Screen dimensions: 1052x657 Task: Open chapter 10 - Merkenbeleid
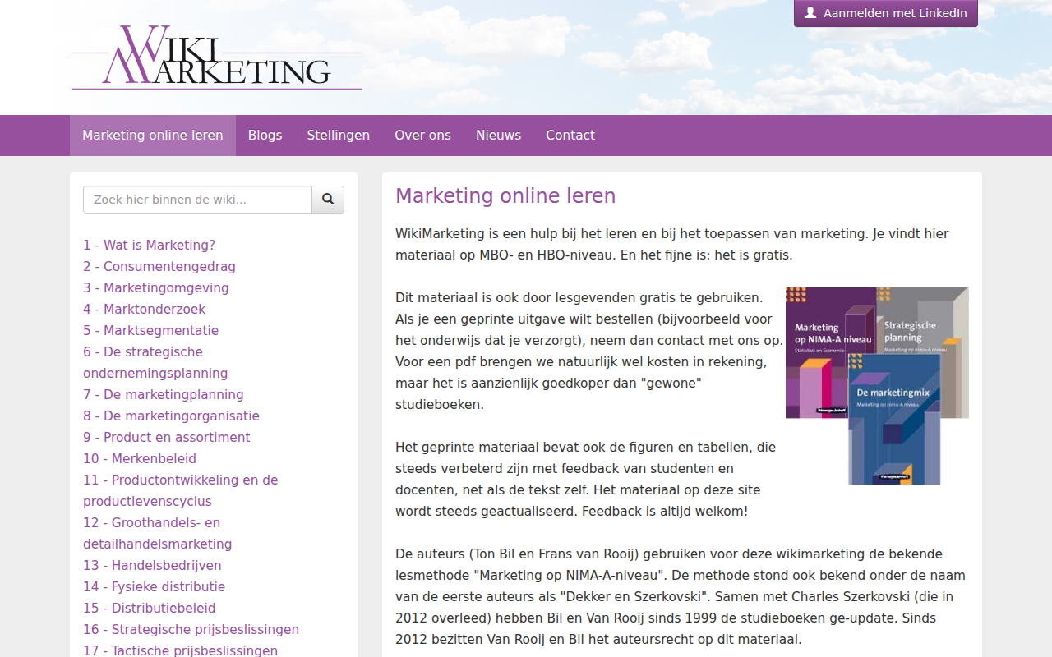tap(140, 458)
